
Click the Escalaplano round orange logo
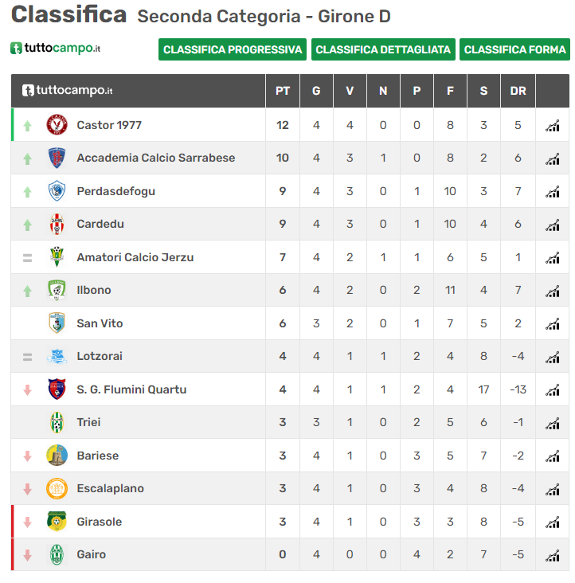point(57,488)
